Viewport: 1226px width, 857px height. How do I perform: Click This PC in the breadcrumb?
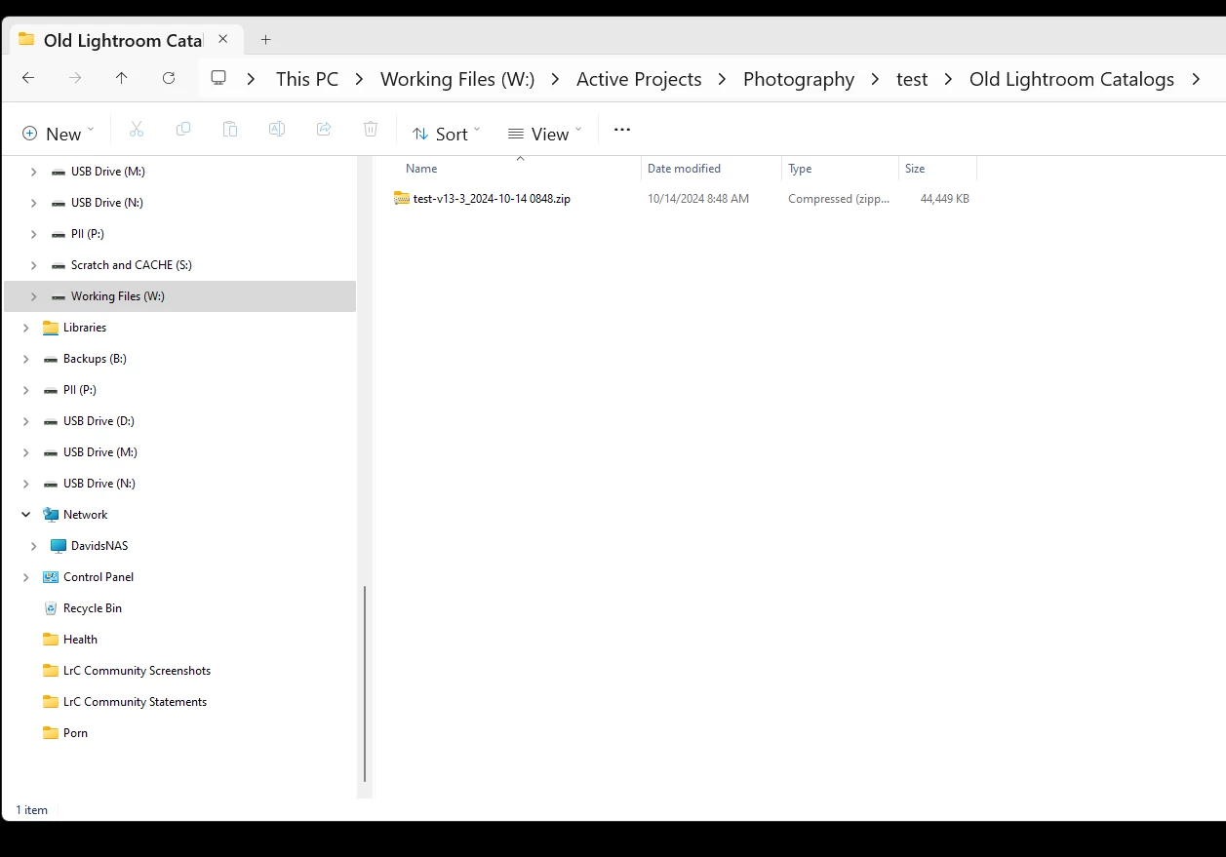click(x=307, y=79)
